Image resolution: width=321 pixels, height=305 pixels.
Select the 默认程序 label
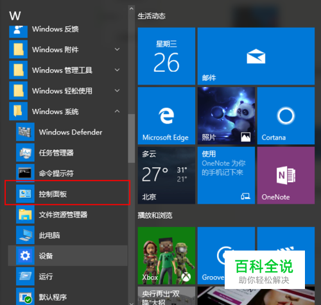click(53, 297)
